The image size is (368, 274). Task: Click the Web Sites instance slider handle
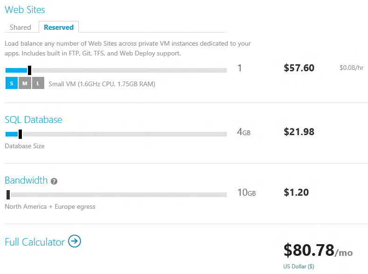tap(29, 70)
